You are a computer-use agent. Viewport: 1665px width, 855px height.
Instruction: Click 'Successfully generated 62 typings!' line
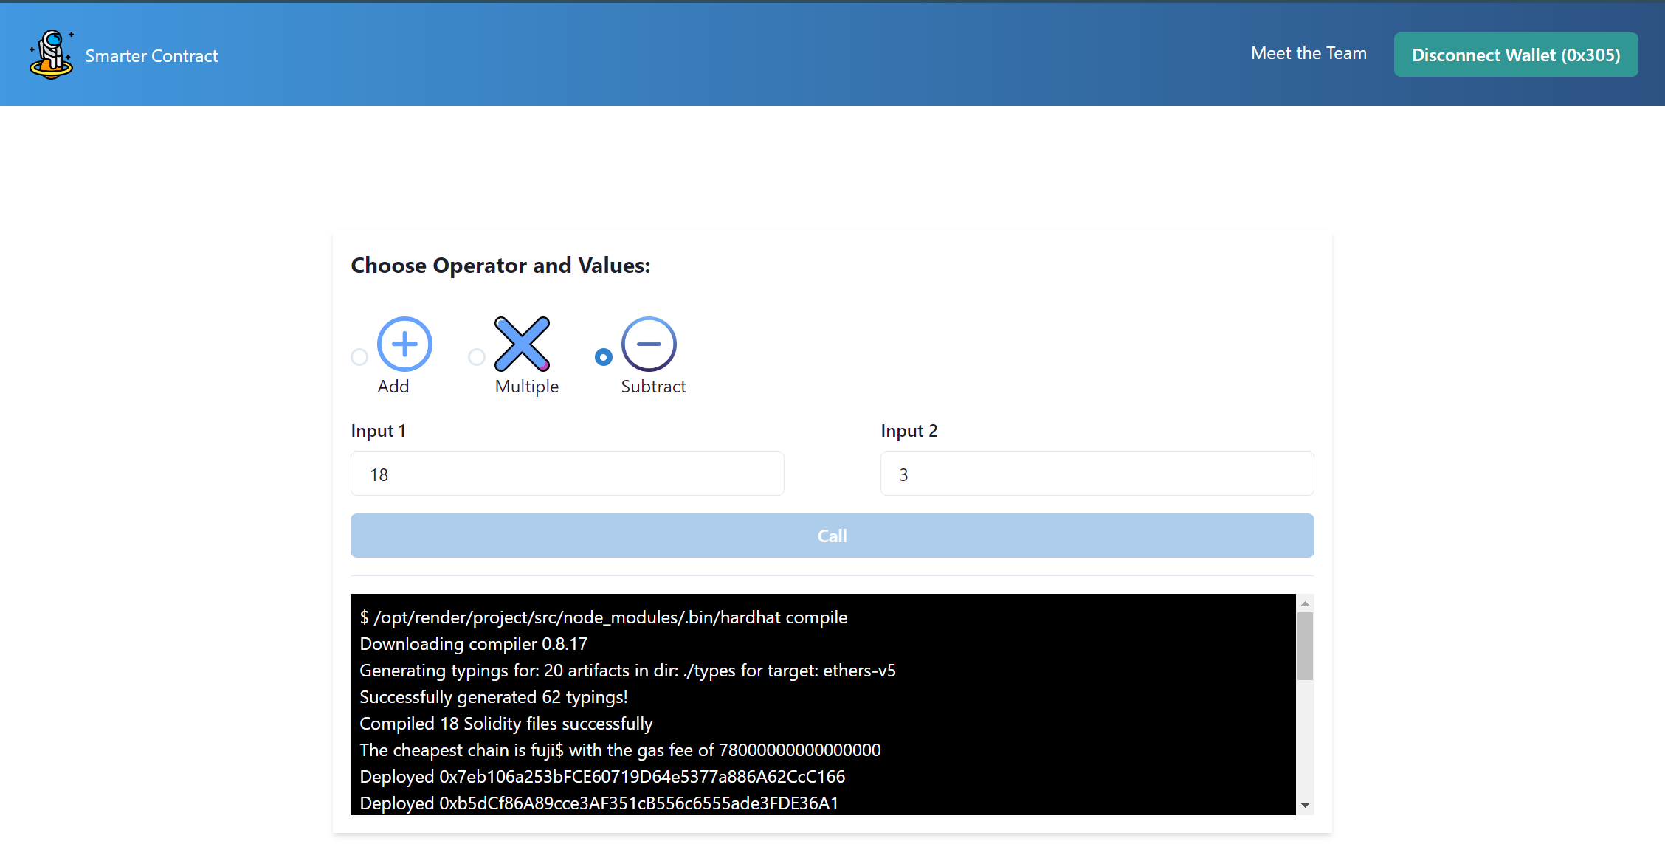click(x=494, y=697)
